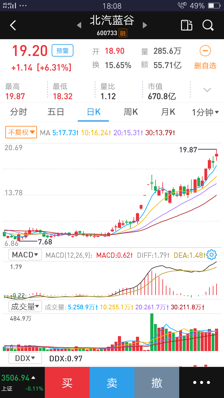Screen dimensions: 224x398
Task: Tap the amount 55.71亿
Action: click(167, 65)
